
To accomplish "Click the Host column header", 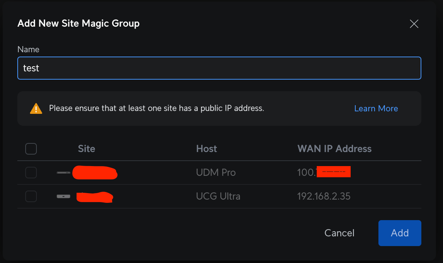I will coord(206,148).
